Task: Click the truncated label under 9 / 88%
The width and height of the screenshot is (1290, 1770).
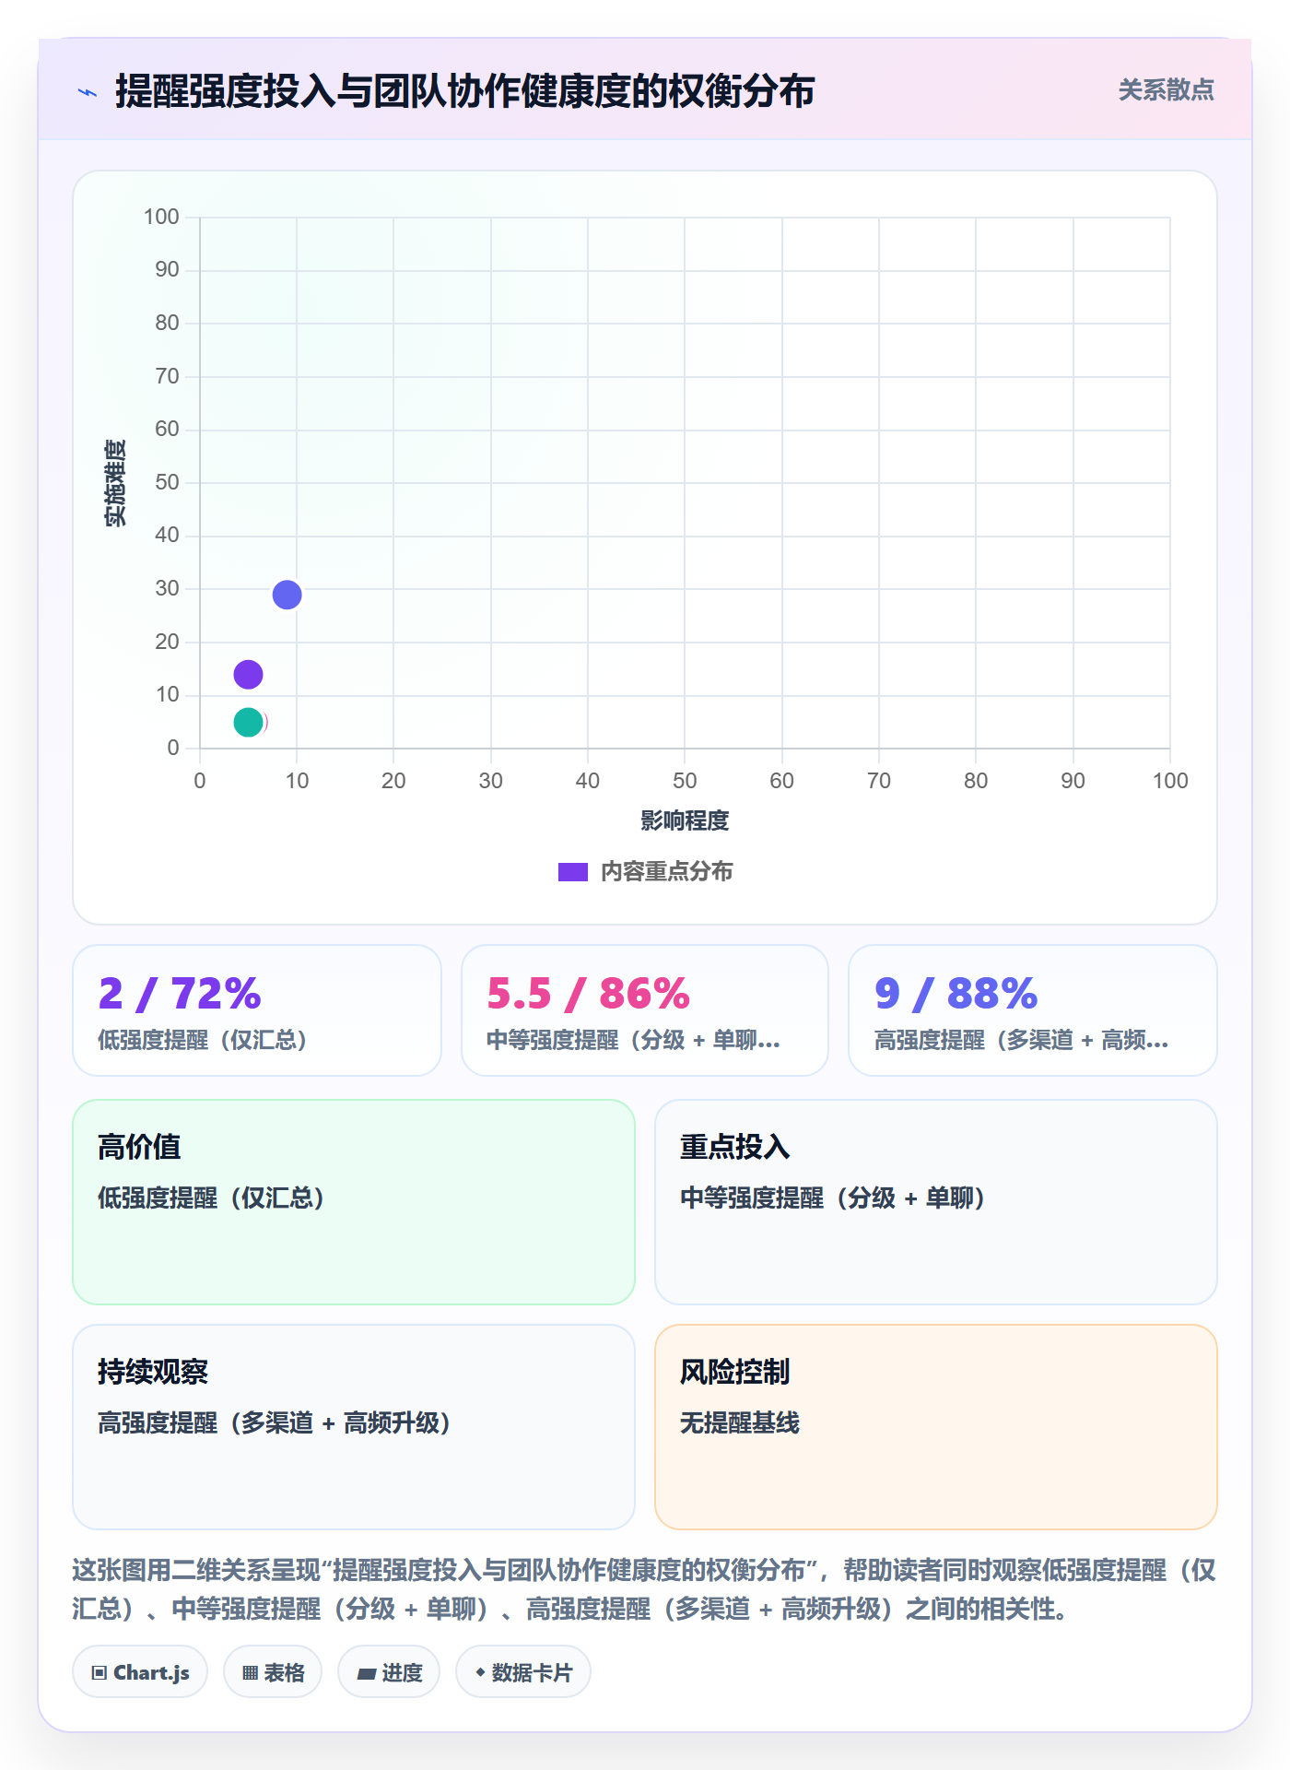Action: coord(1021,1040)
